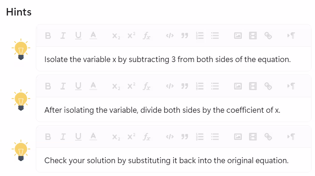This screenshot has width=315, height=176.
Task: Insert formula (fx) in the first hint toolbar
Action: tap(147, 36)
